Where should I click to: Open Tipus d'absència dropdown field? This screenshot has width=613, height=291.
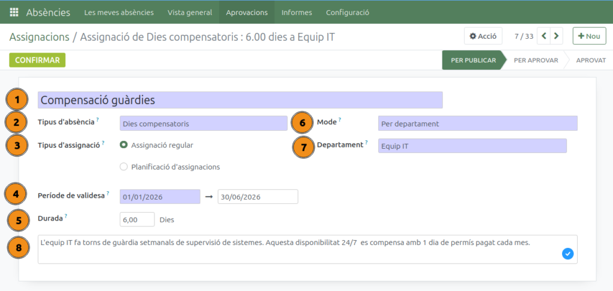click(204, 124)
